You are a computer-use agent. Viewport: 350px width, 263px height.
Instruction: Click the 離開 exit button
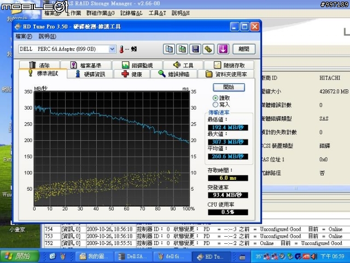tap(244, 49)
